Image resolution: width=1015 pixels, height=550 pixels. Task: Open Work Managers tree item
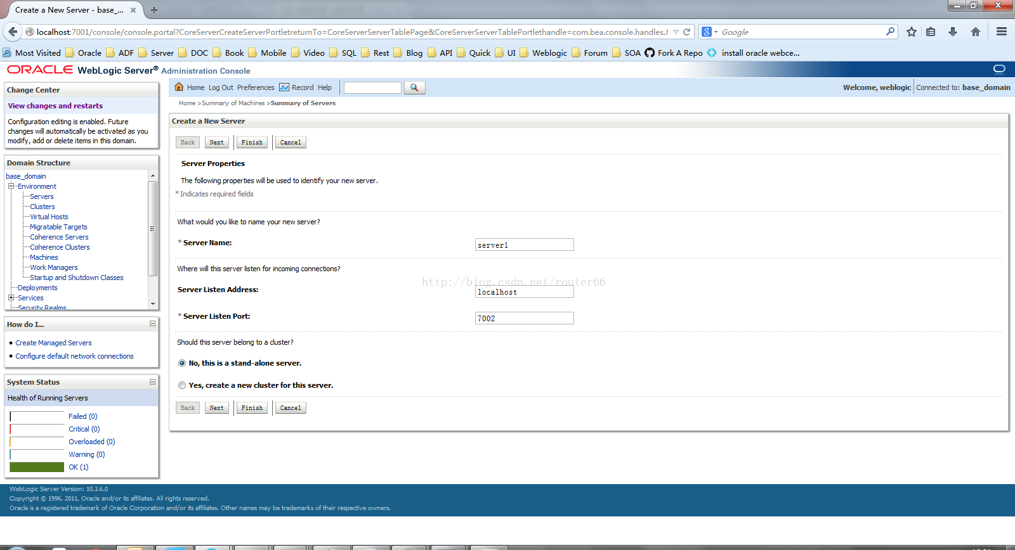54,267
